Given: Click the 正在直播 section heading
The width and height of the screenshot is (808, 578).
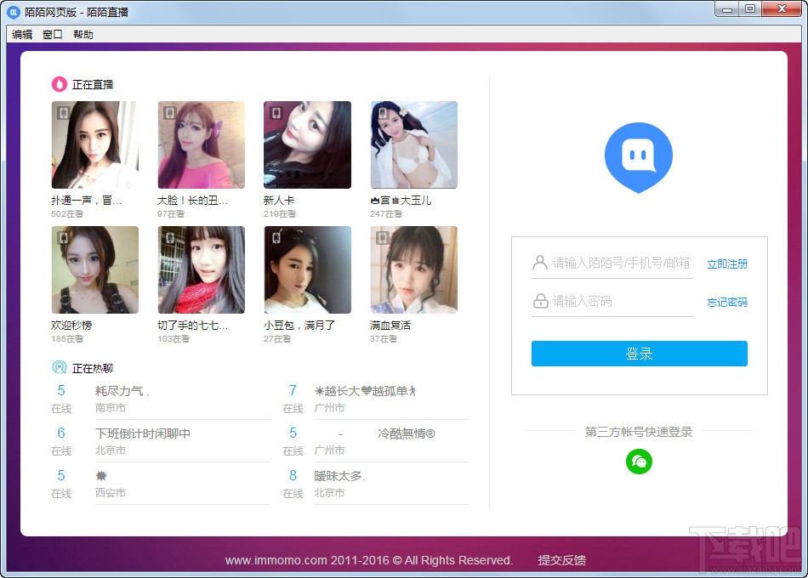Looking at the screenshot, I should point(93,84).
